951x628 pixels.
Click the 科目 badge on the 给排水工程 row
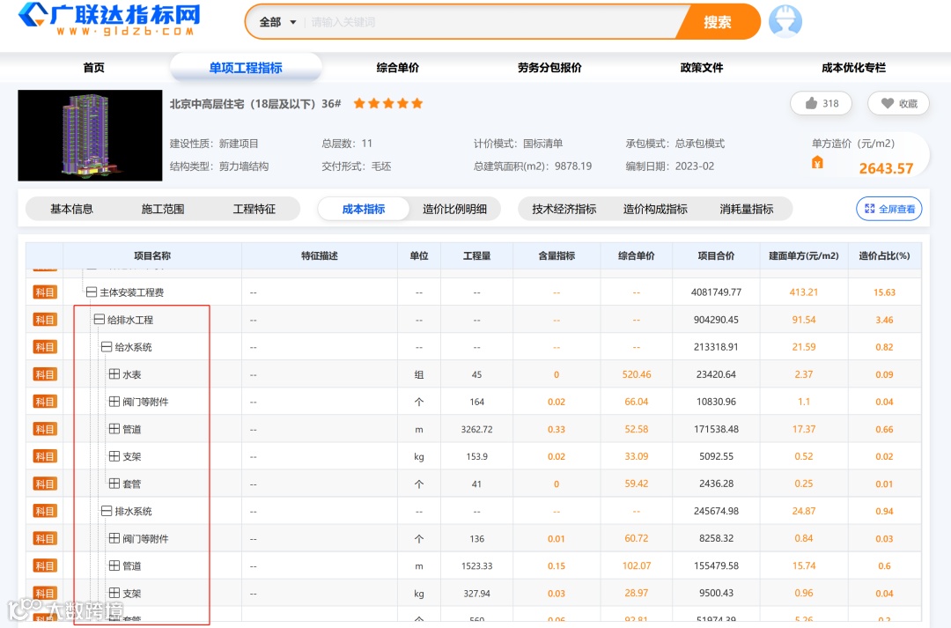(45, 320)
